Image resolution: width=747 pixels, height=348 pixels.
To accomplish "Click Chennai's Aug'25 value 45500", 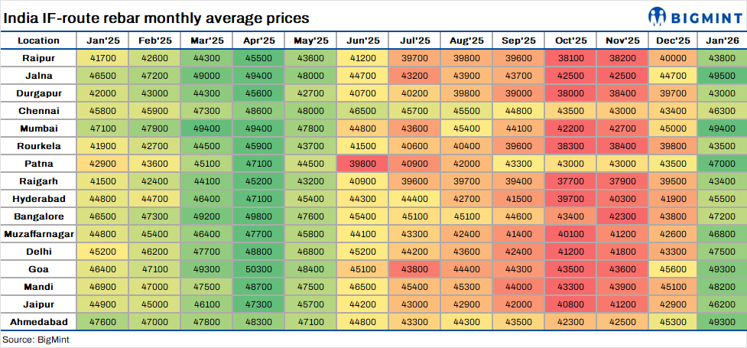I will point(466,110).
